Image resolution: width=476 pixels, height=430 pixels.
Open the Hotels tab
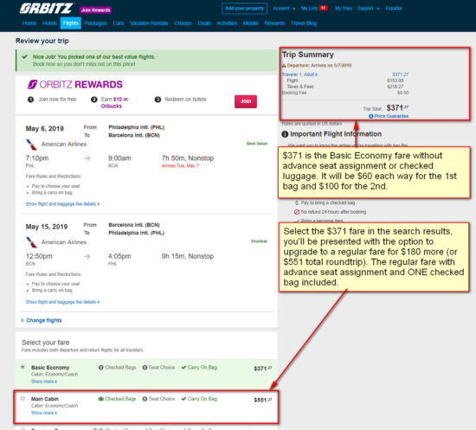coord(49,23)
